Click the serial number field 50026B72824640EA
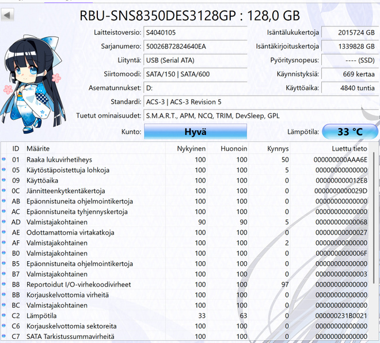 195,46
